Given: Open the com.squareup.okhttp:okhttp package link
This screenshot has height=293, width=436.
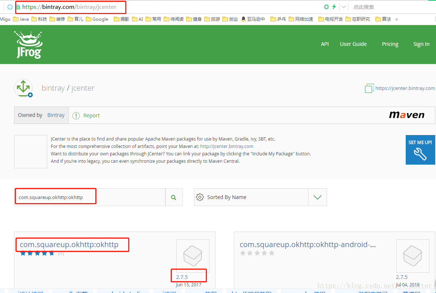Looking at the screenshot, I should [x=69, y=245].
